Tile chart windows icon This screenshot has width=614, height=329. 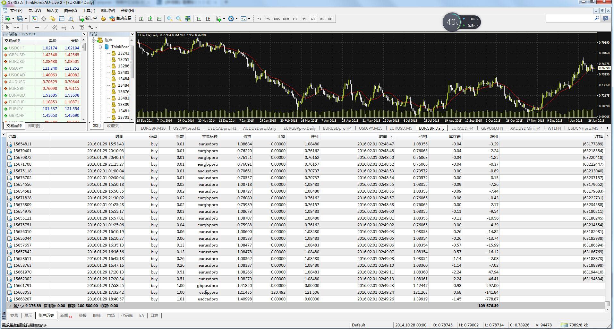(188, 19)
